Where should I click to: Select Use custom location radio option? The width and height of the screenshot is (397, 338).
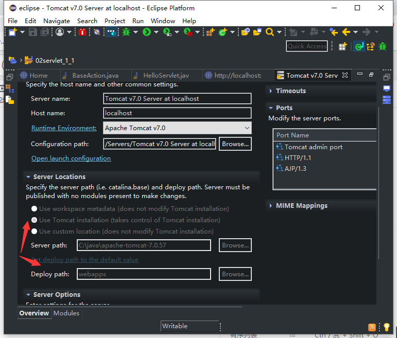(34, 231)
